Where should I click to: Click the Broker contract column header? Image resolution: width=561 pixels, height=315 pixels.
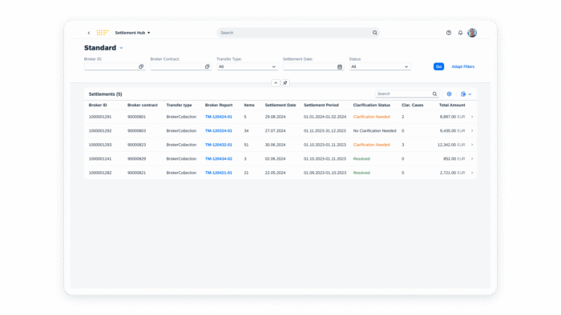(143, 106)
